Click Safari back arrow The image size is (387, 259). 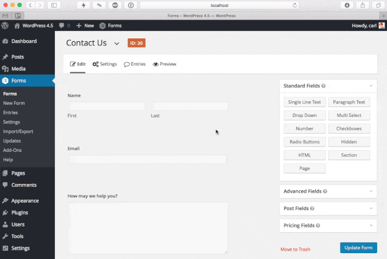click(30, 5)
